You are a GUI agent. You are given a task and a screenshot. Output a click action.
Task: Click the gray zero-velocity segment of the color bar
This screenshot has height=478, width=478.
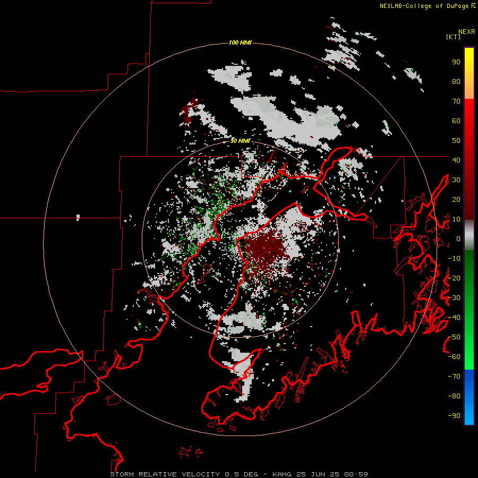pos(469,235)
